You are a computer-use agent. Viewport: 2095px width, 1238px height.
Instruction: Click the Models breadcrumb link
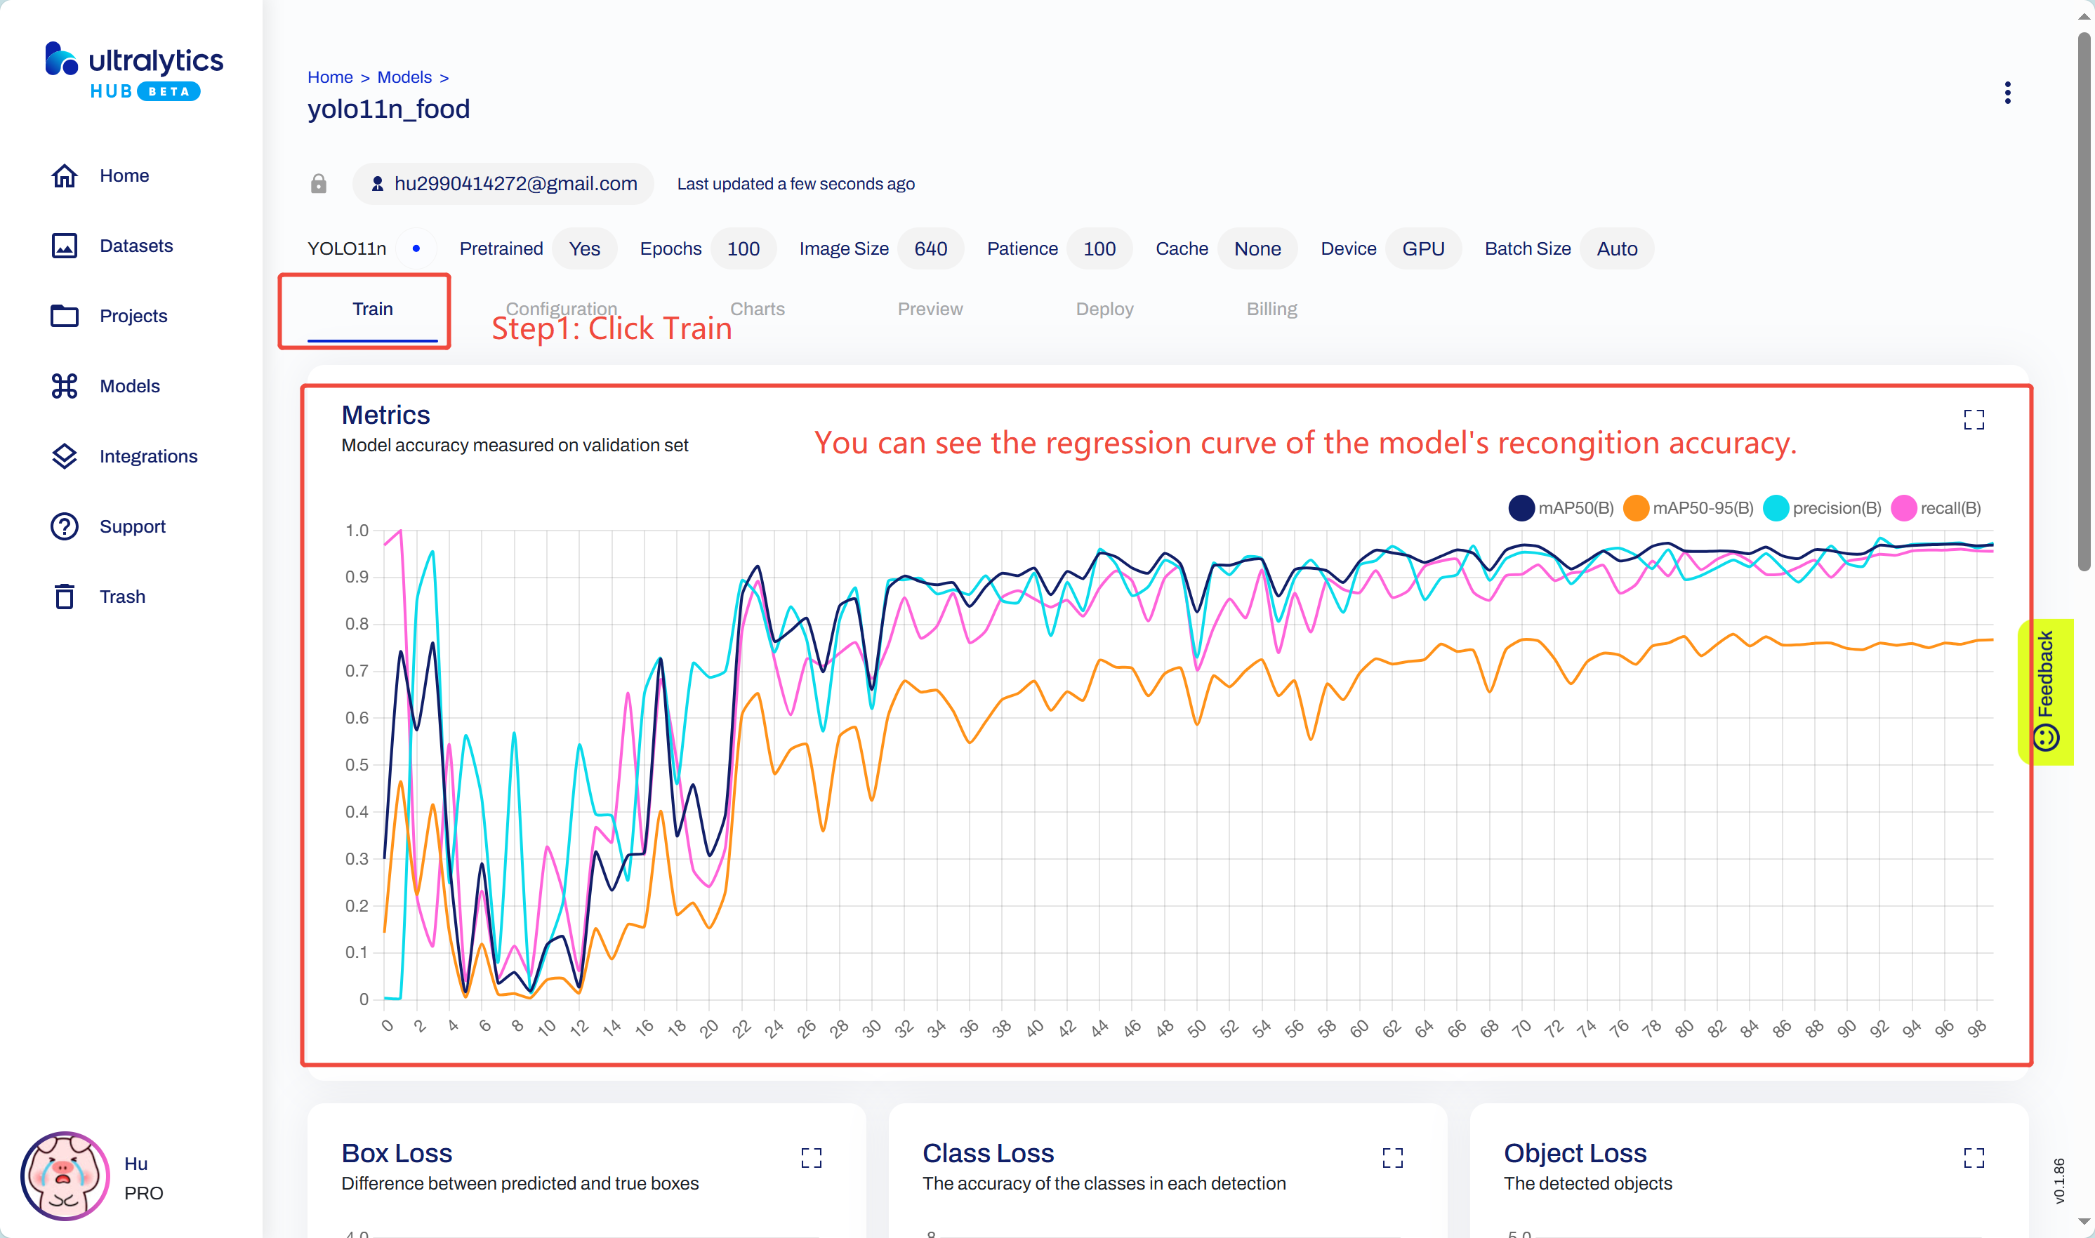click(x=404, y=76)
